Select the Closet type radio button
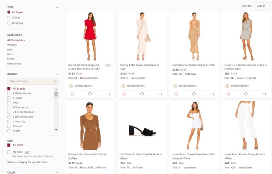Screen dimensions: 272x174 [x=9, y=18]
